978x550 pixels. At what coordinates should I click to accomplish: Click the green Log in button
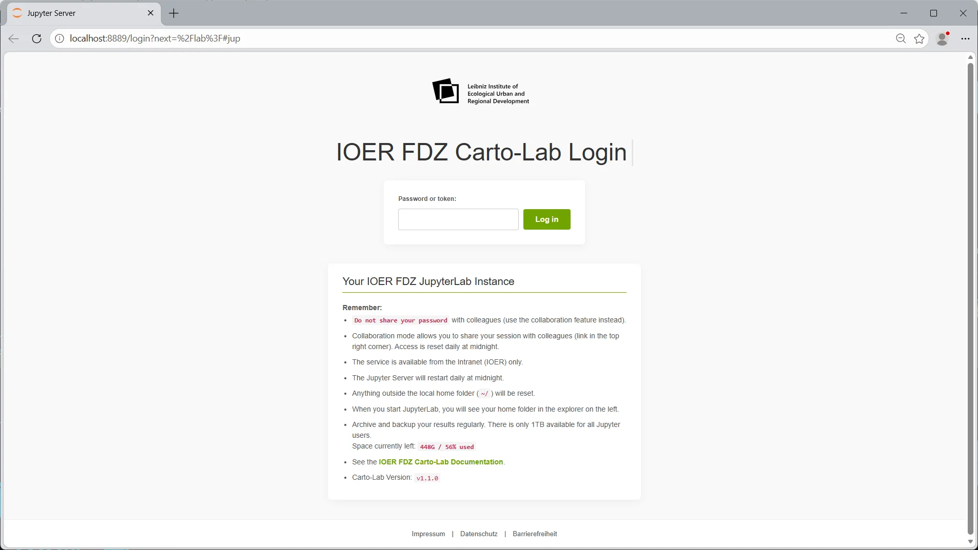pos(546,219)
